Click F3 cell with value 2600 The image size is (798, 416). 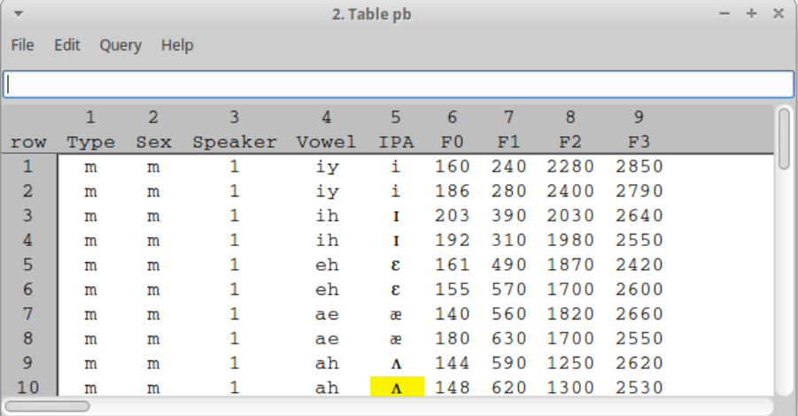click(x=639, y=289)
